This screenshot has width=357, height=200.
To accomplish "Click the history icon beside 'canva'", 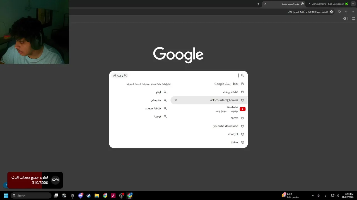I will coord(243,118).
